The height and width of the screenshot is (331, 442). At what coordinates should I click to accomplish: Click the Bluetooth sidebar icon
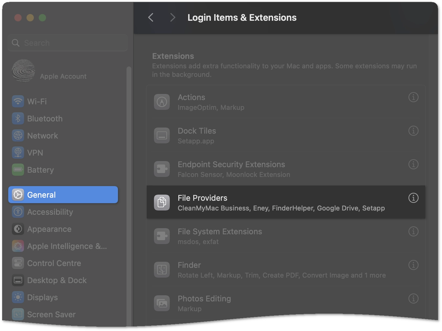[x=18, y=118]
